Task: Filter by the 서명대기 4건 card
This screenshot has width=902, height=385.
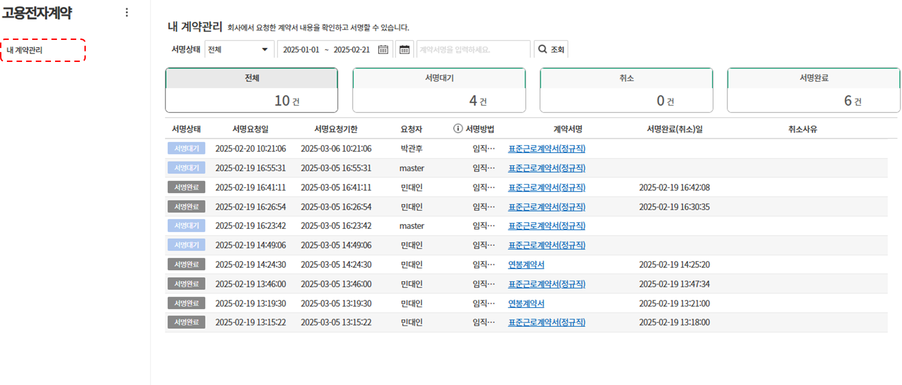Action: coord(439,90)
